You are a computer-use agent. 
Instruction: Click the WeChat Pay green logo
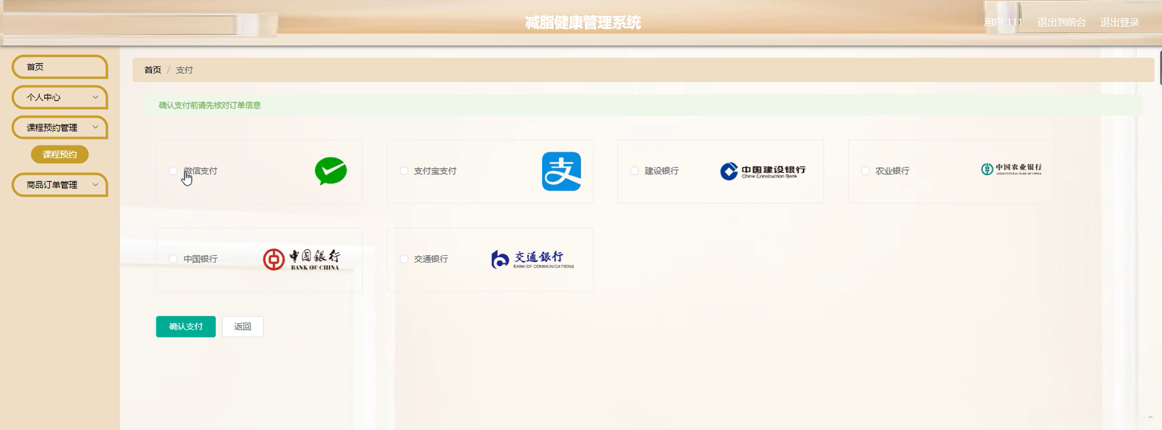pos(331,171)
